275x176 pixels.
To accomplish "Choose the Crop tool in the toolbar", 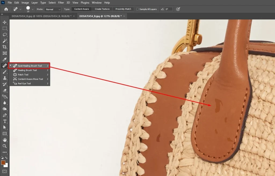I will pyautogui.click(x=5, y=47).
